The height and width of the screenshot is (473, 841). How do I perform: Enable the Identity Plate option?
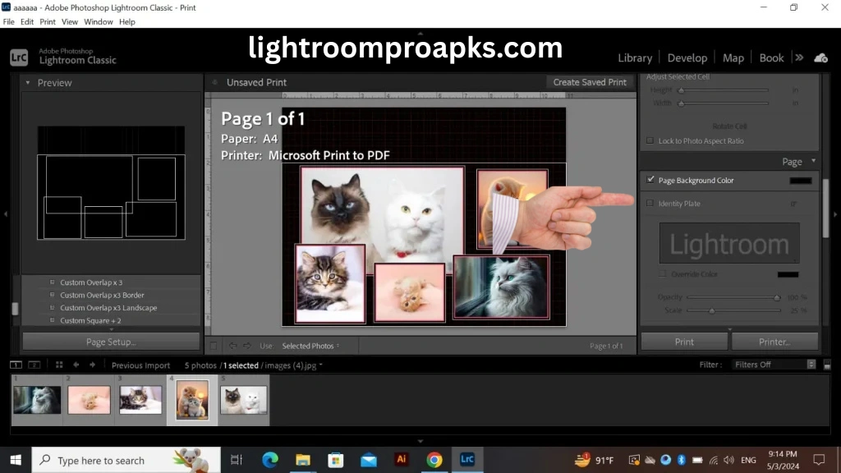click(649, 204)
